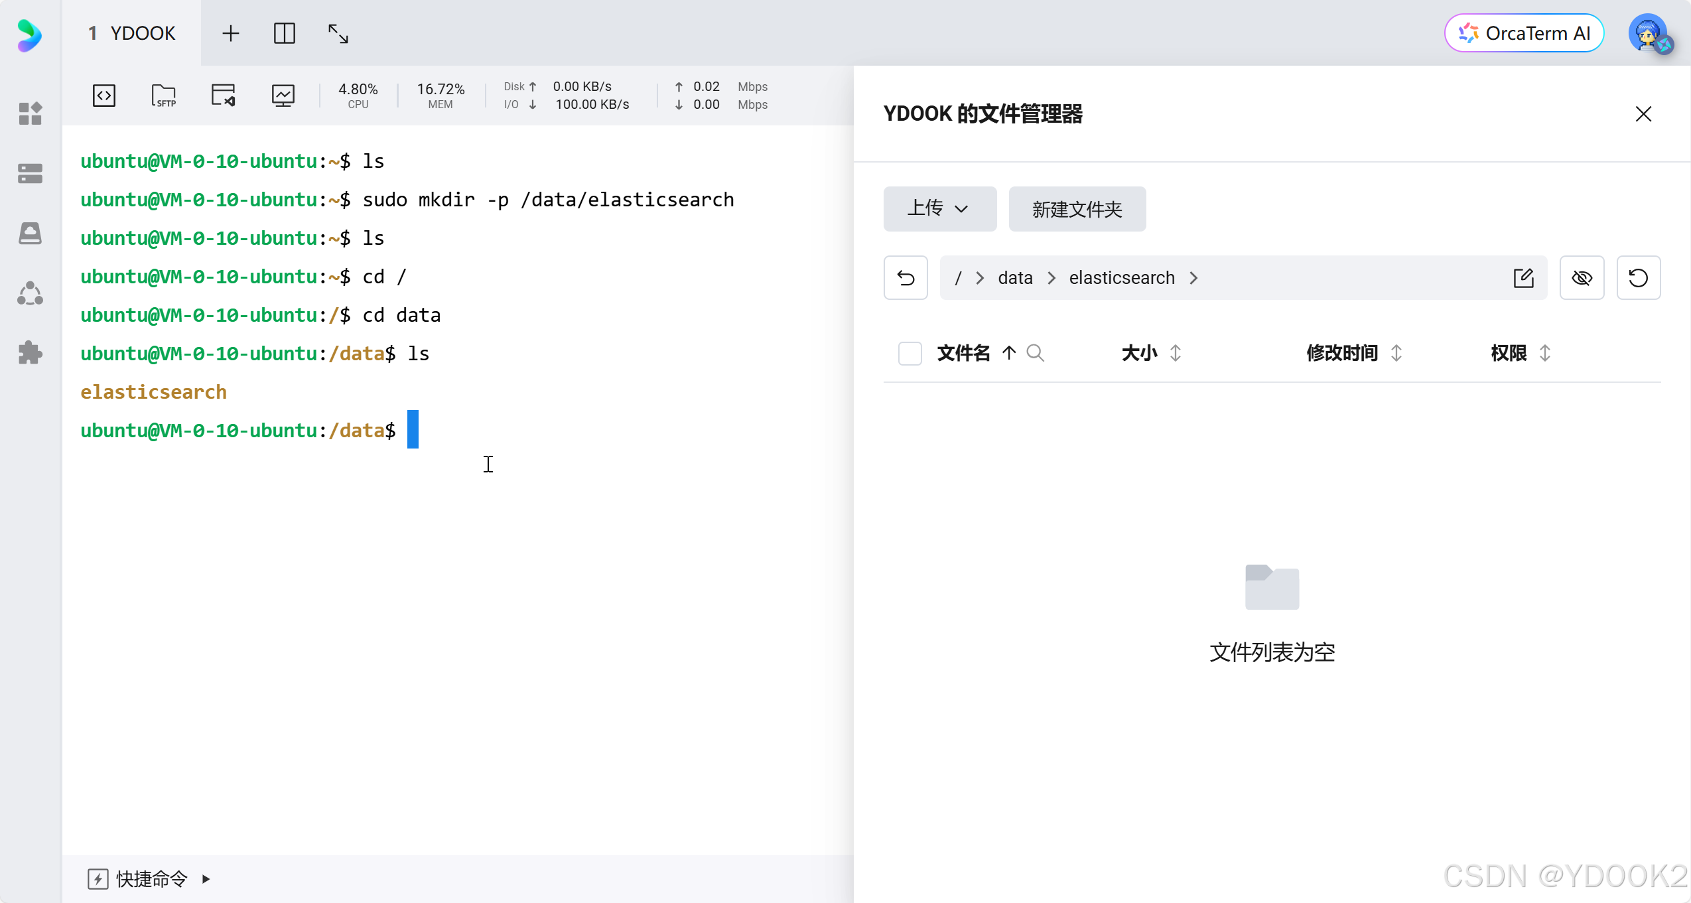Open a new terminal tab with plus
Screen dimensions: 1691x903
pos(230,33)
